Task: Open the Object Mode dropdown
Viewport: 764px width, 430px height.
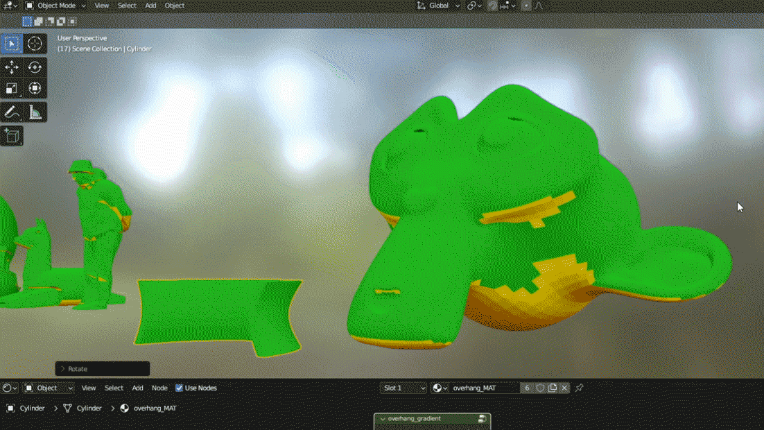Action: point(55,6)
